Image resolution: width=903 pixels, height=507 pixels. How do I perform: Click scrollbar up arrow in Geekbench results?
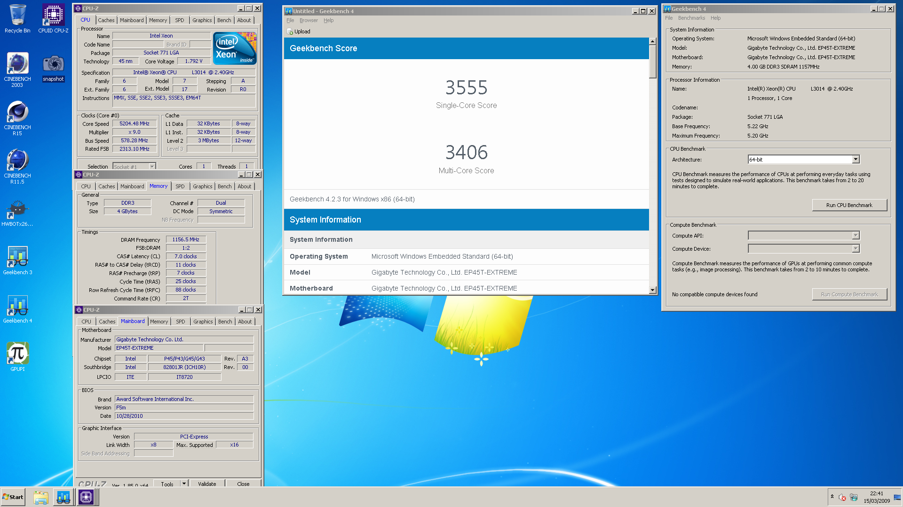[652, 41]
